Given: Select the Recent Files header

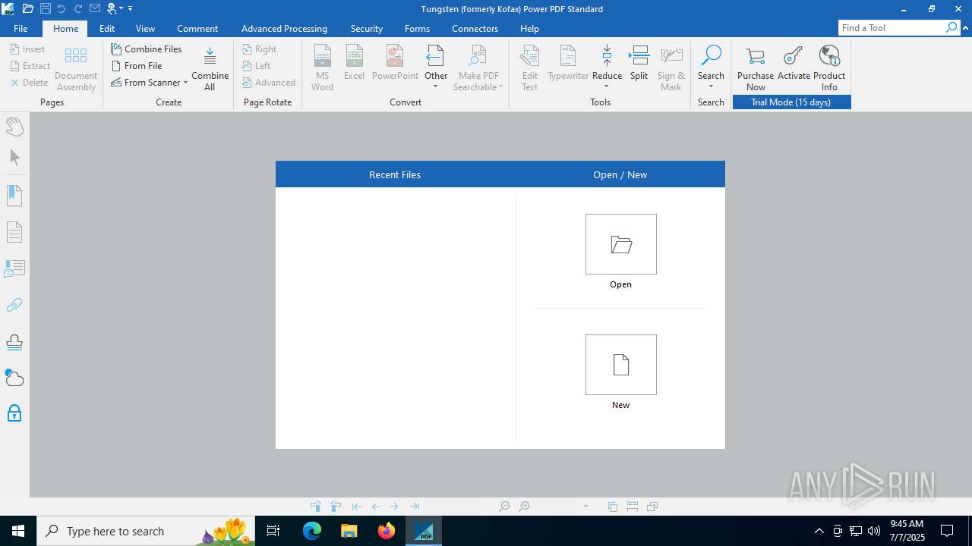Looking at the screenshot, I should coord(395,174).
